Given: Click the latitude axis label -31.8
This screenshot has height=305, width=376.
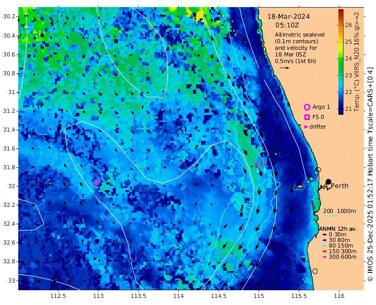Looking at the screenshot, I should tap(9, 168).
